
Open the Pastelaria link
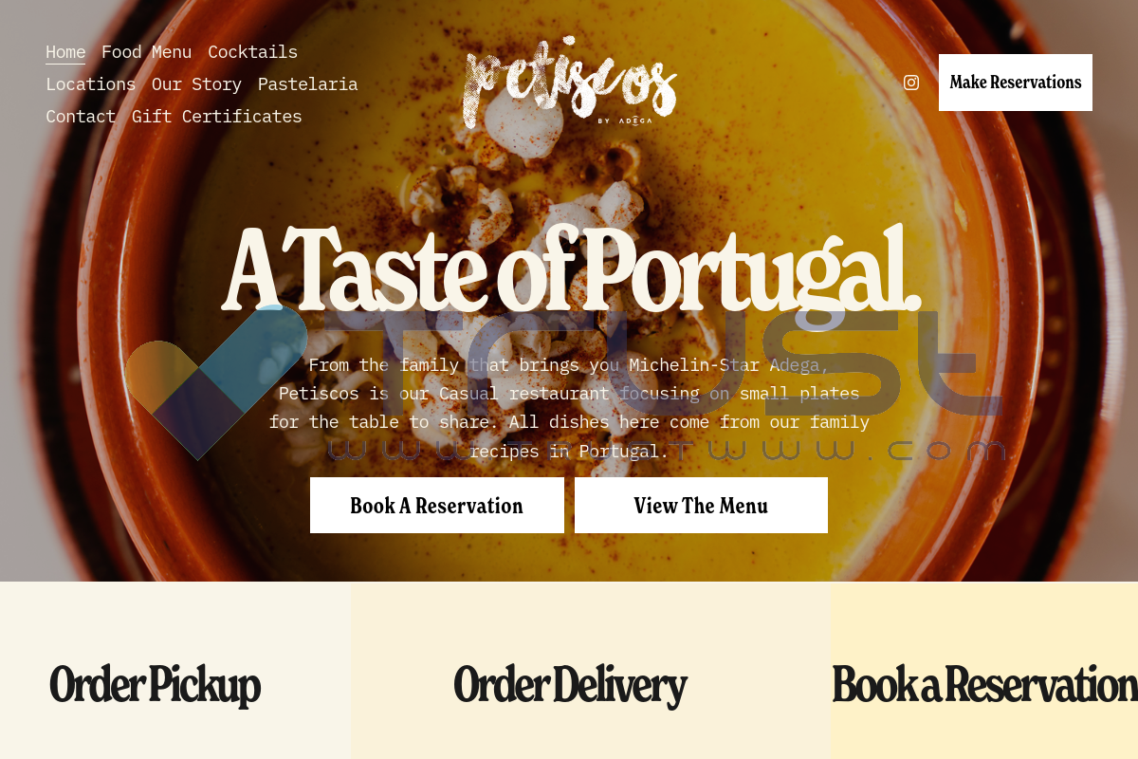(308, 84)
